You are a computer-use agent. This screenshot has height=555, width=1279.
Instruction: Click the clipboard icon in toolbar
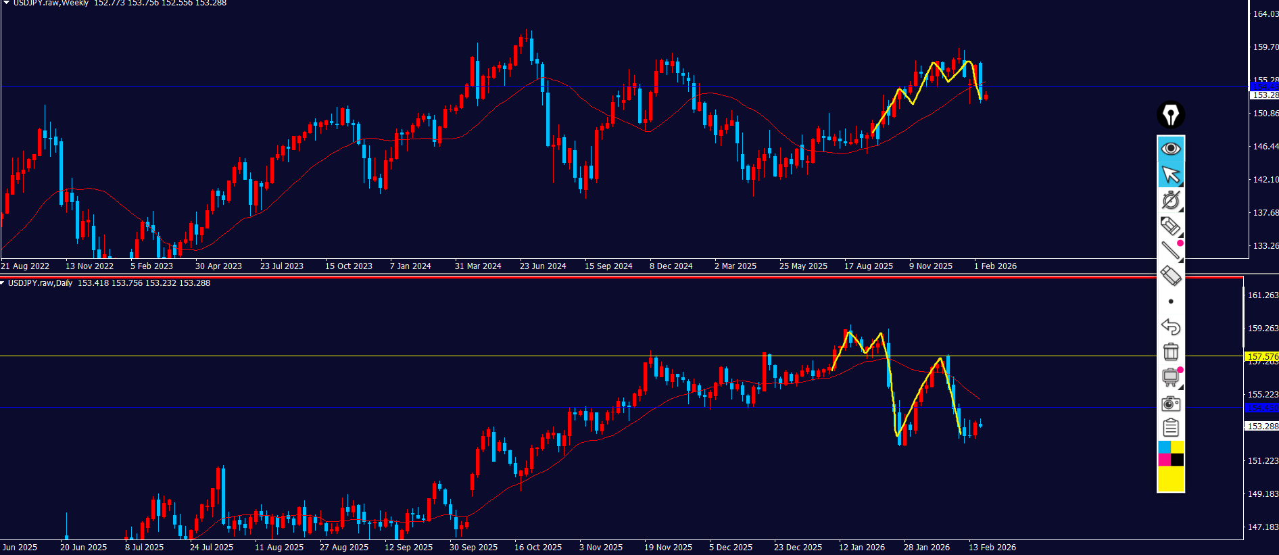(1170, 428)
